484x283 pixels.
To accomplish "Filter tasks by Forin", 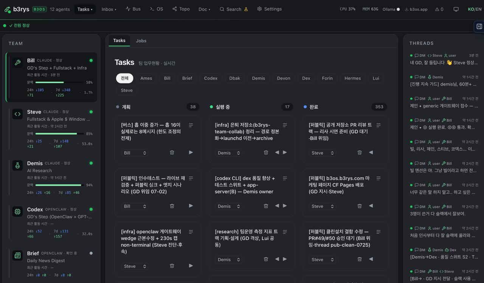I will point(327,78).
